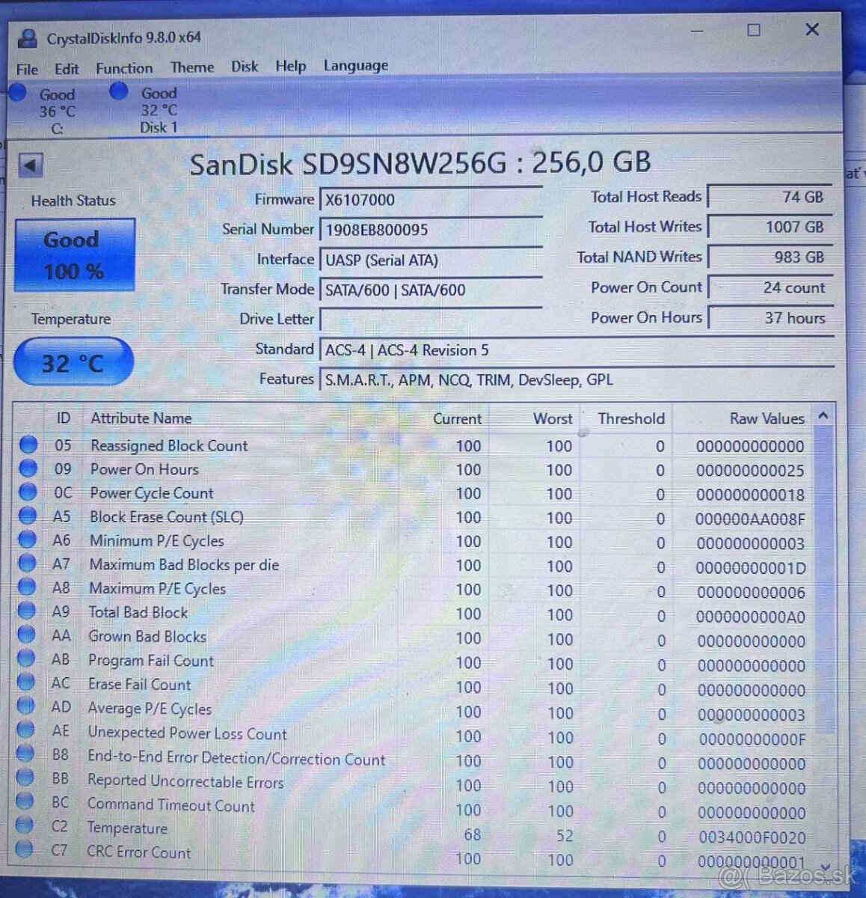Click status dot of End-to-End Error Detection row
This screenshot has width=866, height=898.
(x=25, y=754)
